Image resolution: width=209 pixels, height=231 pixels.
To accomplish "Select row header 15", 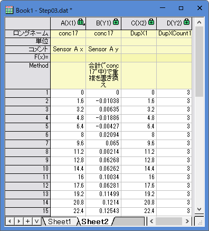I will point(28,211).
